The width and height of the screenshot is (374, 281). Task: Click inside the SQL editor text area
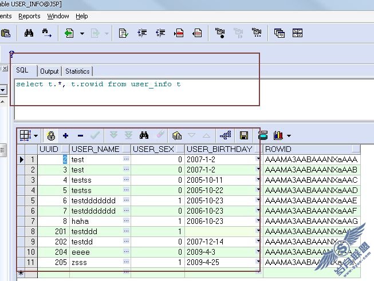(x=193, y=99)
